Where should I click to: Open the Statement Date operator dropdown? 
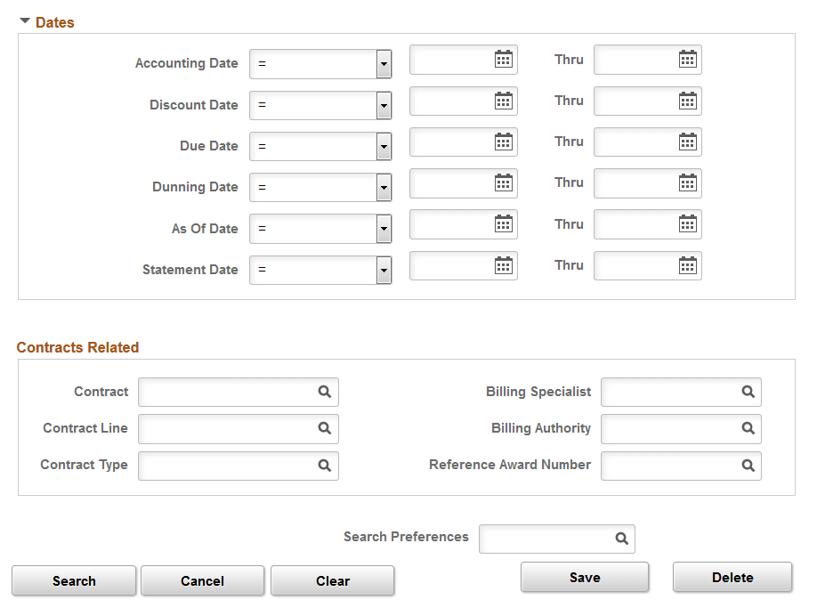pyautogui.click(x=383, y=270)
